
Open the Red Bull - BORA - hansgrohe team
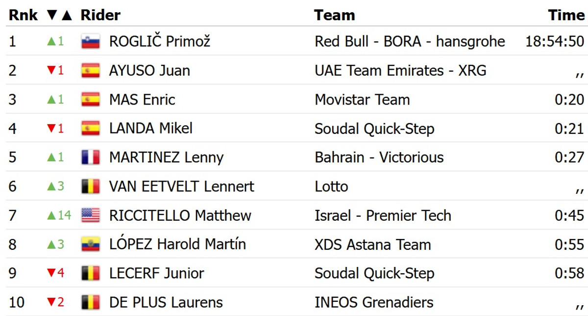click(x=410, y=41)
